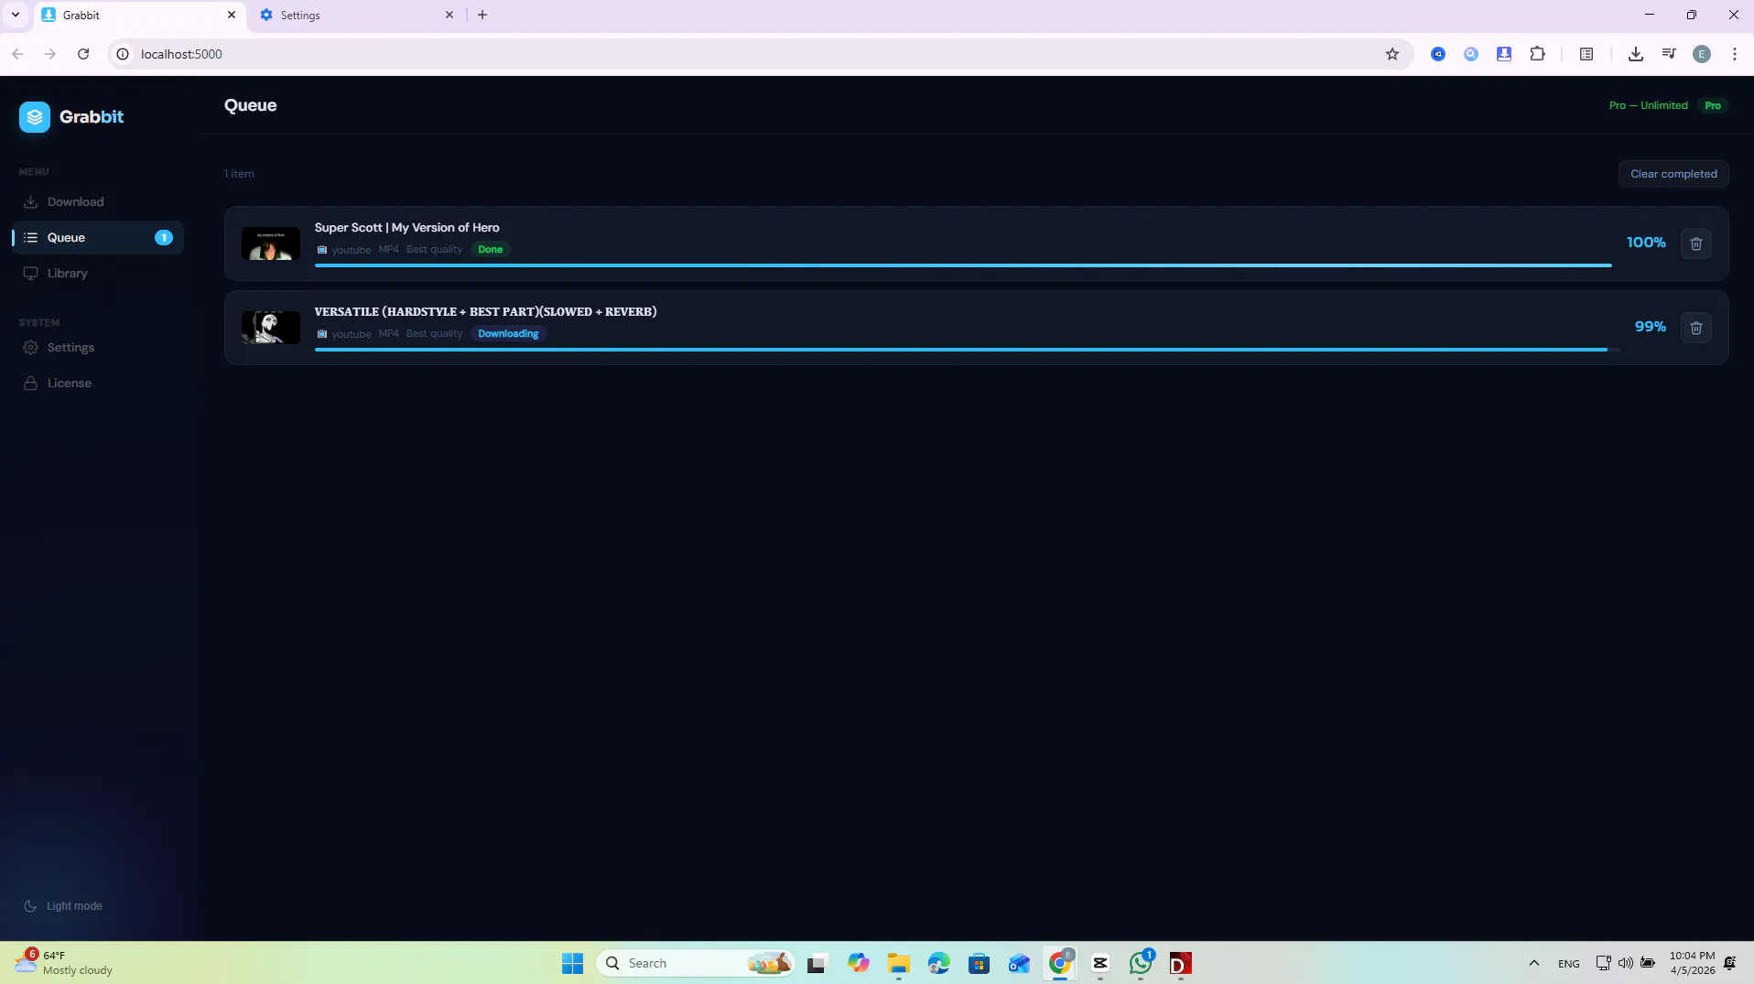Open the volume control icon
This screenshot has height=984, width=1754.
pyautogui.click(x=1625, y=963)
